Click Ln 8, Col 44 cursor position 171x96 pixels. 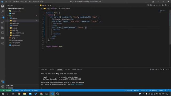(x=128, y=90)
